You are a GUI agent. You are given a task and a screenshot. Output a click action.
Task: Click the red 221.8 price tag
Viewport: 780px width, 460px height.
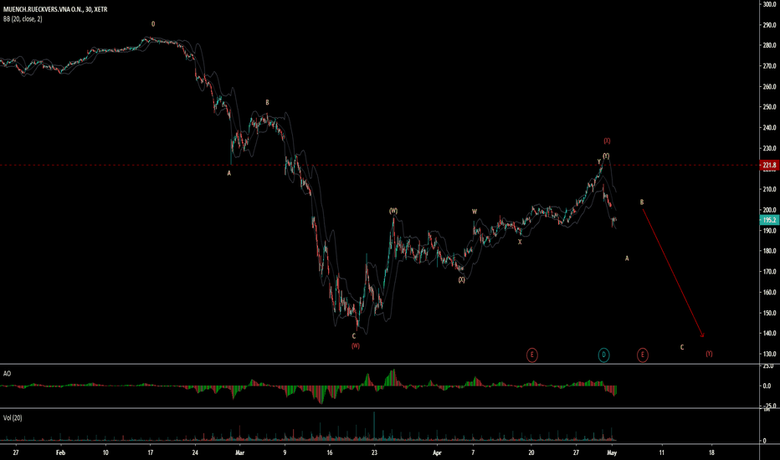pyautogui.click(x=769, y=165)
